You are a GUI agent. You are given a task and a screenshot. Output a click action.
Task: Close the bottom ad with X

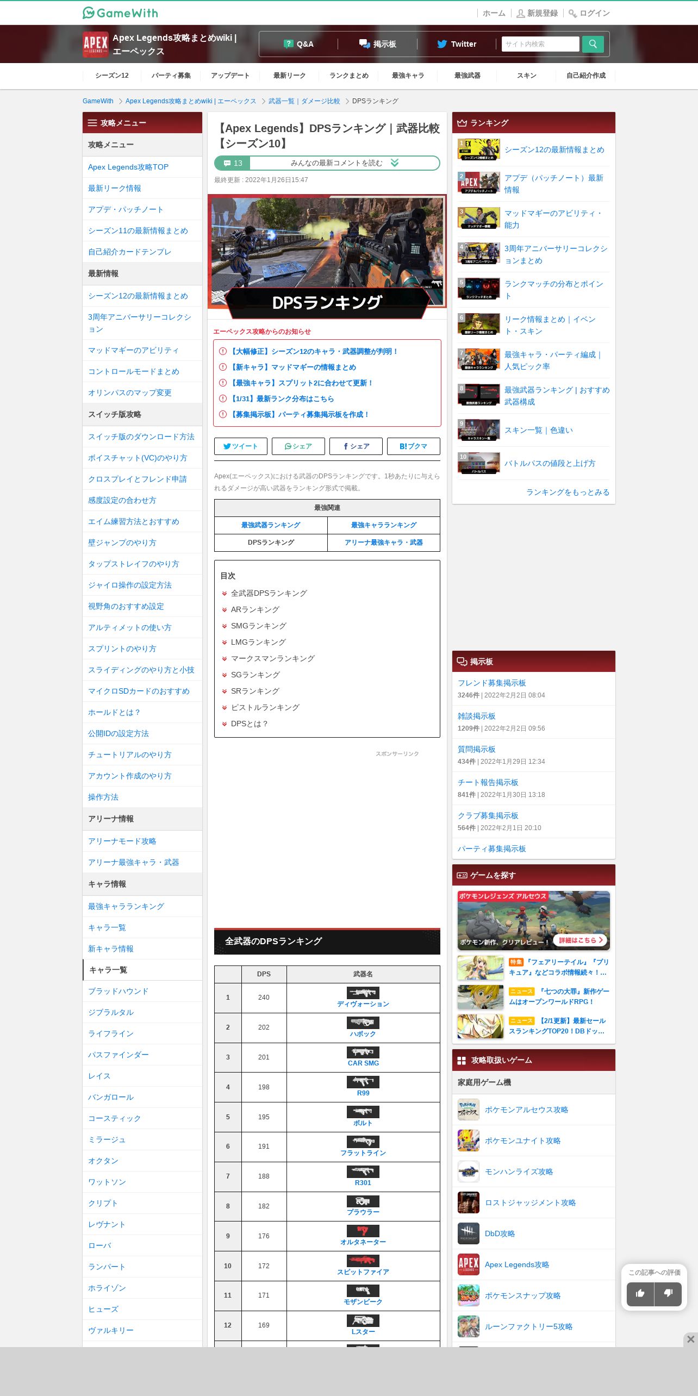690,1339
